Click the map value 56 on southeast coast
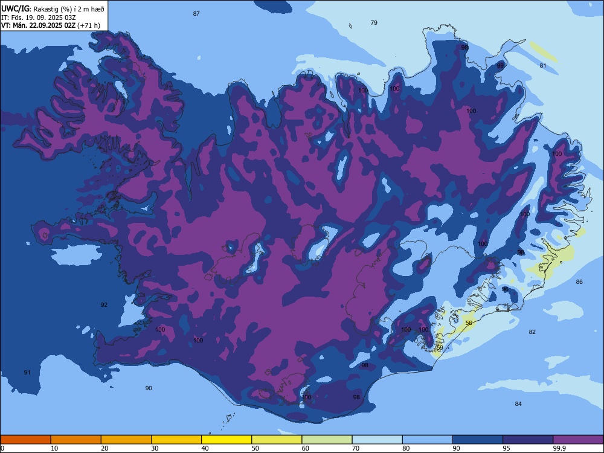Screen dimensions: 604x453 pos(469,323)
